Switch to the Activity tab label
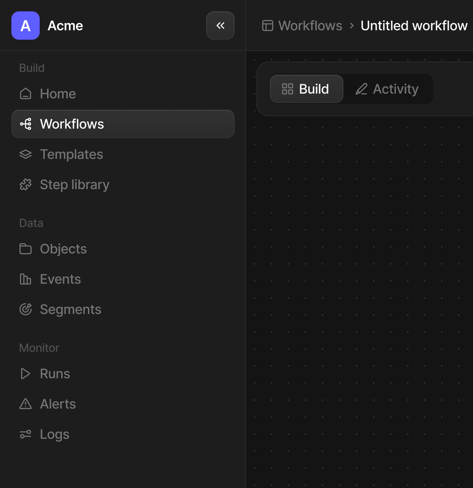Image resolution: width=473 pixels, height=488 pixels. click(396, 89)
